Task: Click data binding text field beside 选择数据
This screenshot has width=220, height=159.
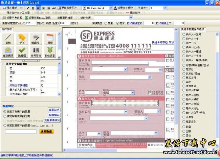Action: [x=21, y=132]
